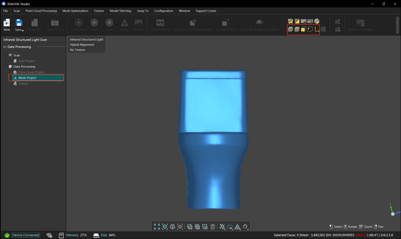This screenshot has height=239, width=401.
Task: Collapse the Data Processing tree node
Action: pos(4,47)
